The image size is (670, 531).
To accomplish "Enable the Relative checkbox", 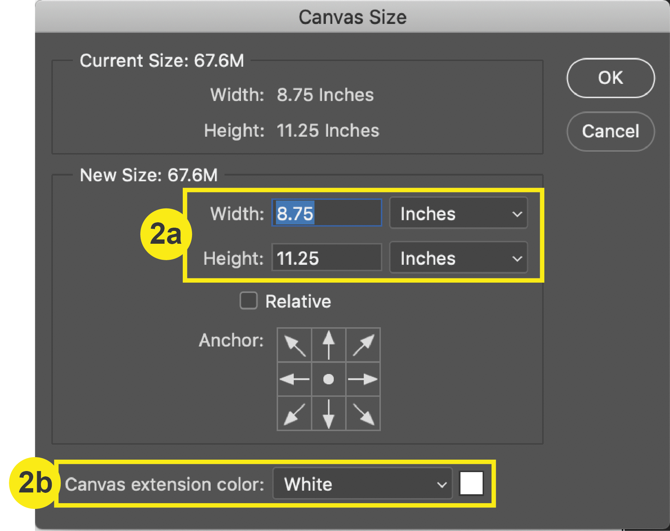I will click(248, 301).
